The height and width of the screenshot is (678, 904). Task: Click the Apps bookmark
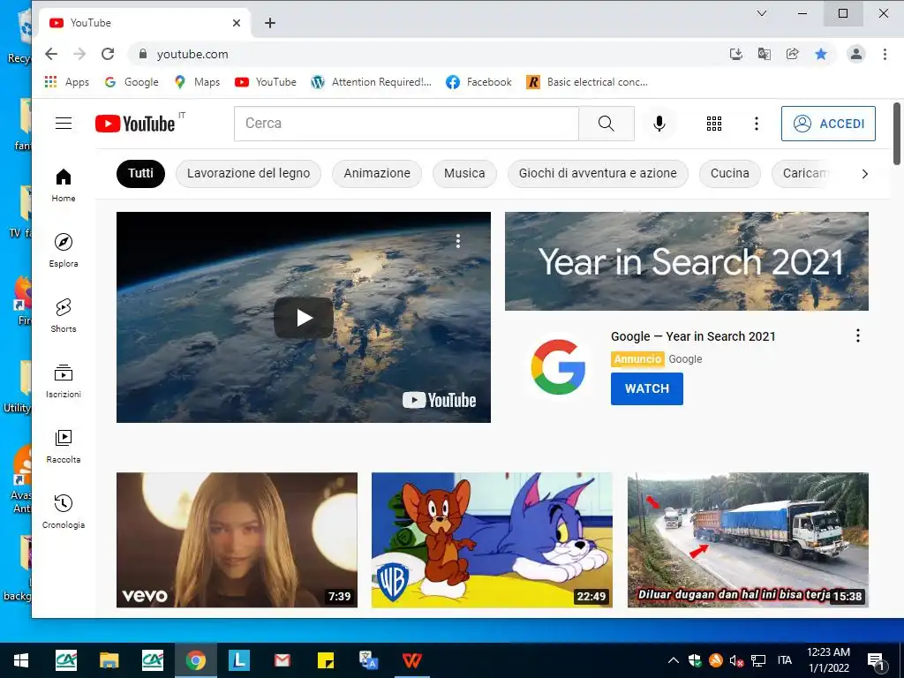point(67,82)
